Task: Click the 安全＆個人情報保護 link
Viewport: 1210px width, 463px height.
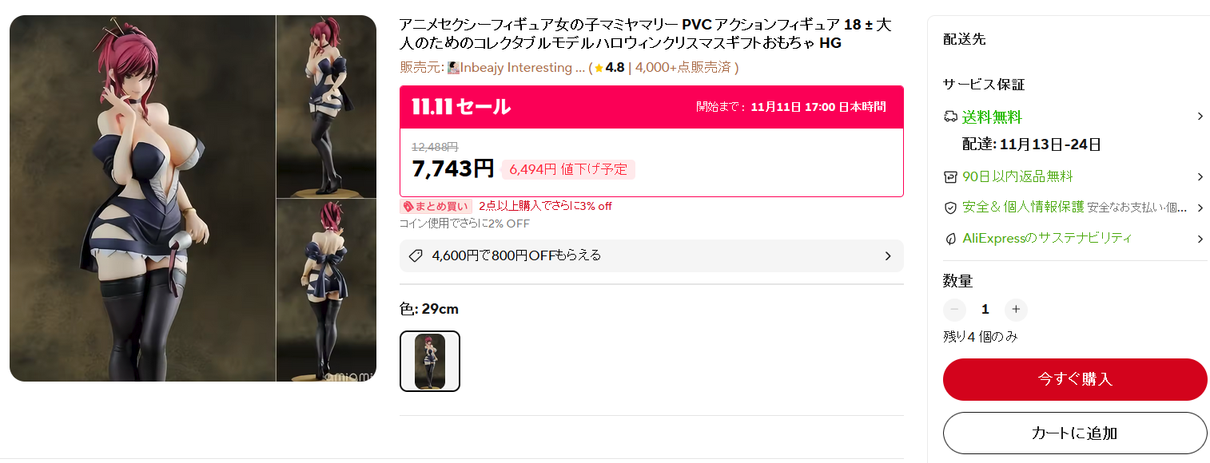Action: pyautogui.click(x=1023, y=208)
